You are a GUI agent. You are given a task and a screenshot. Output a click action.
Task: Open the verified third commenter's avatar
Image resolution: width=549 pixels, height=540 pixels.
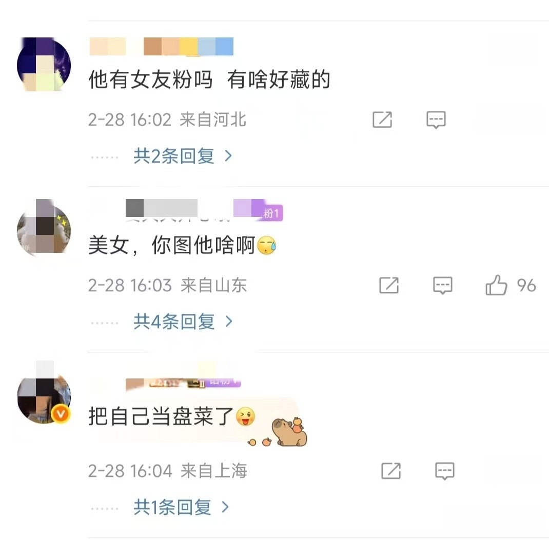[x=44, y=396]
